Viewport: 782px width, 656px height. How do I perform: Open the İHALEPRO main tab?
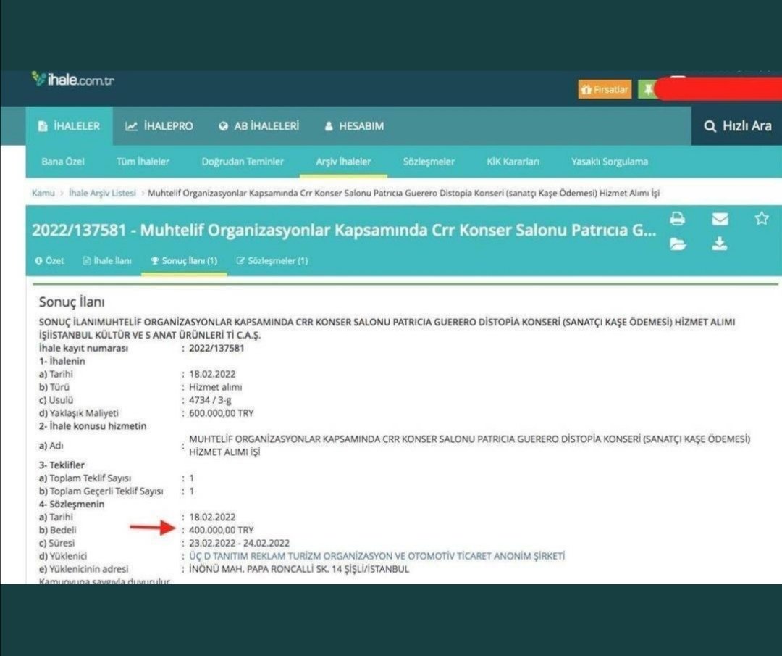tap(159, 126)
